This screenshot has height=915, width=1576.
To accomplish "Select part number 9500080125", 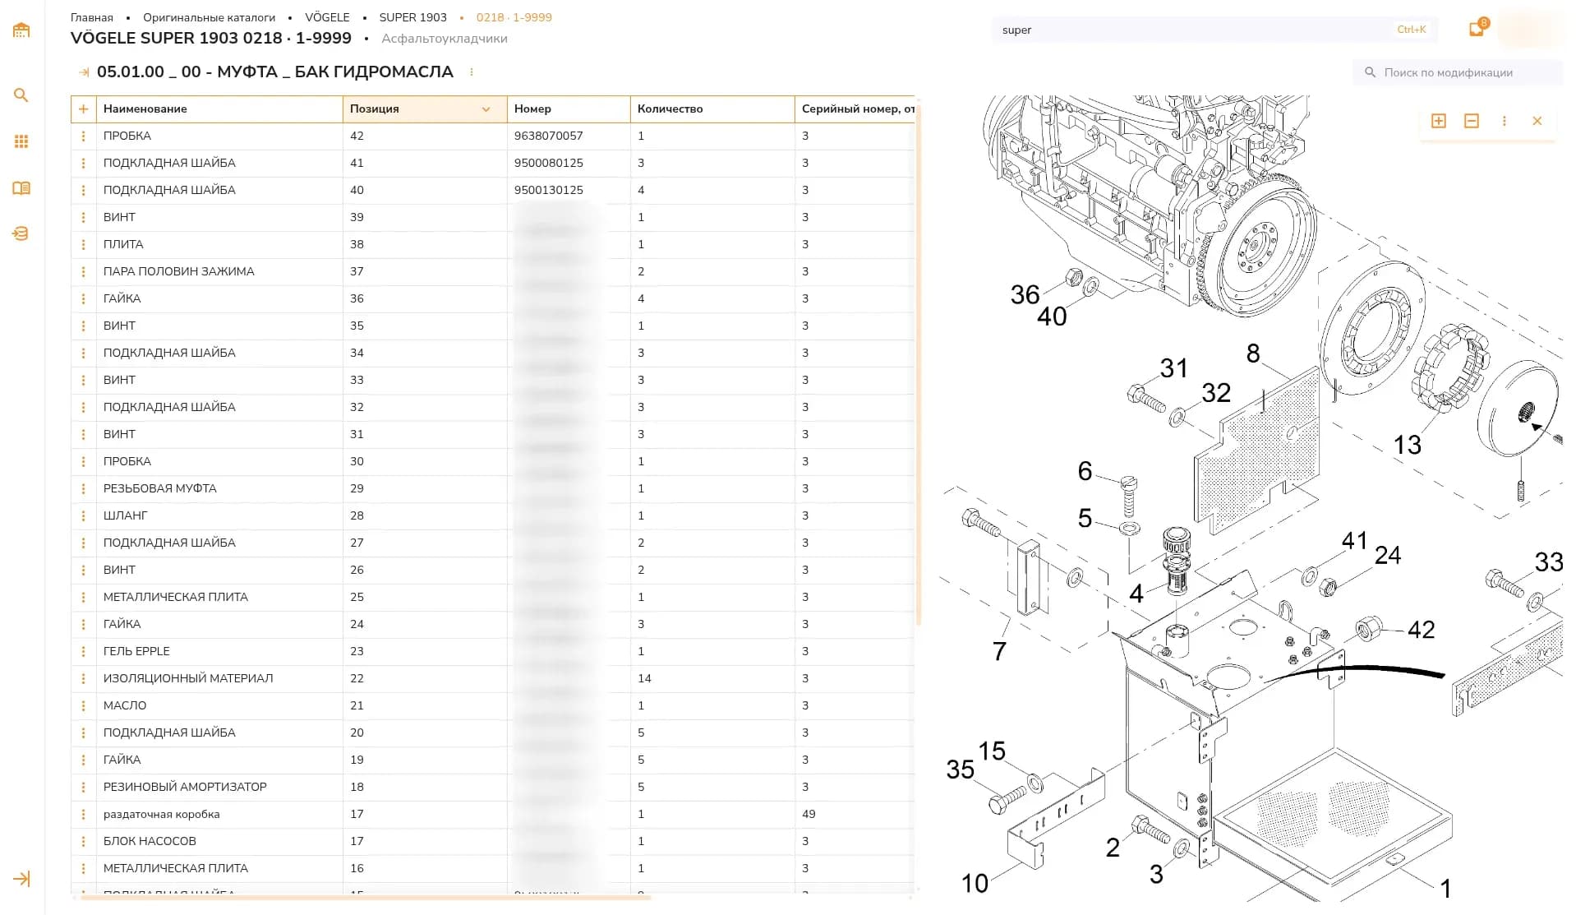I will (x=548, y=163).
